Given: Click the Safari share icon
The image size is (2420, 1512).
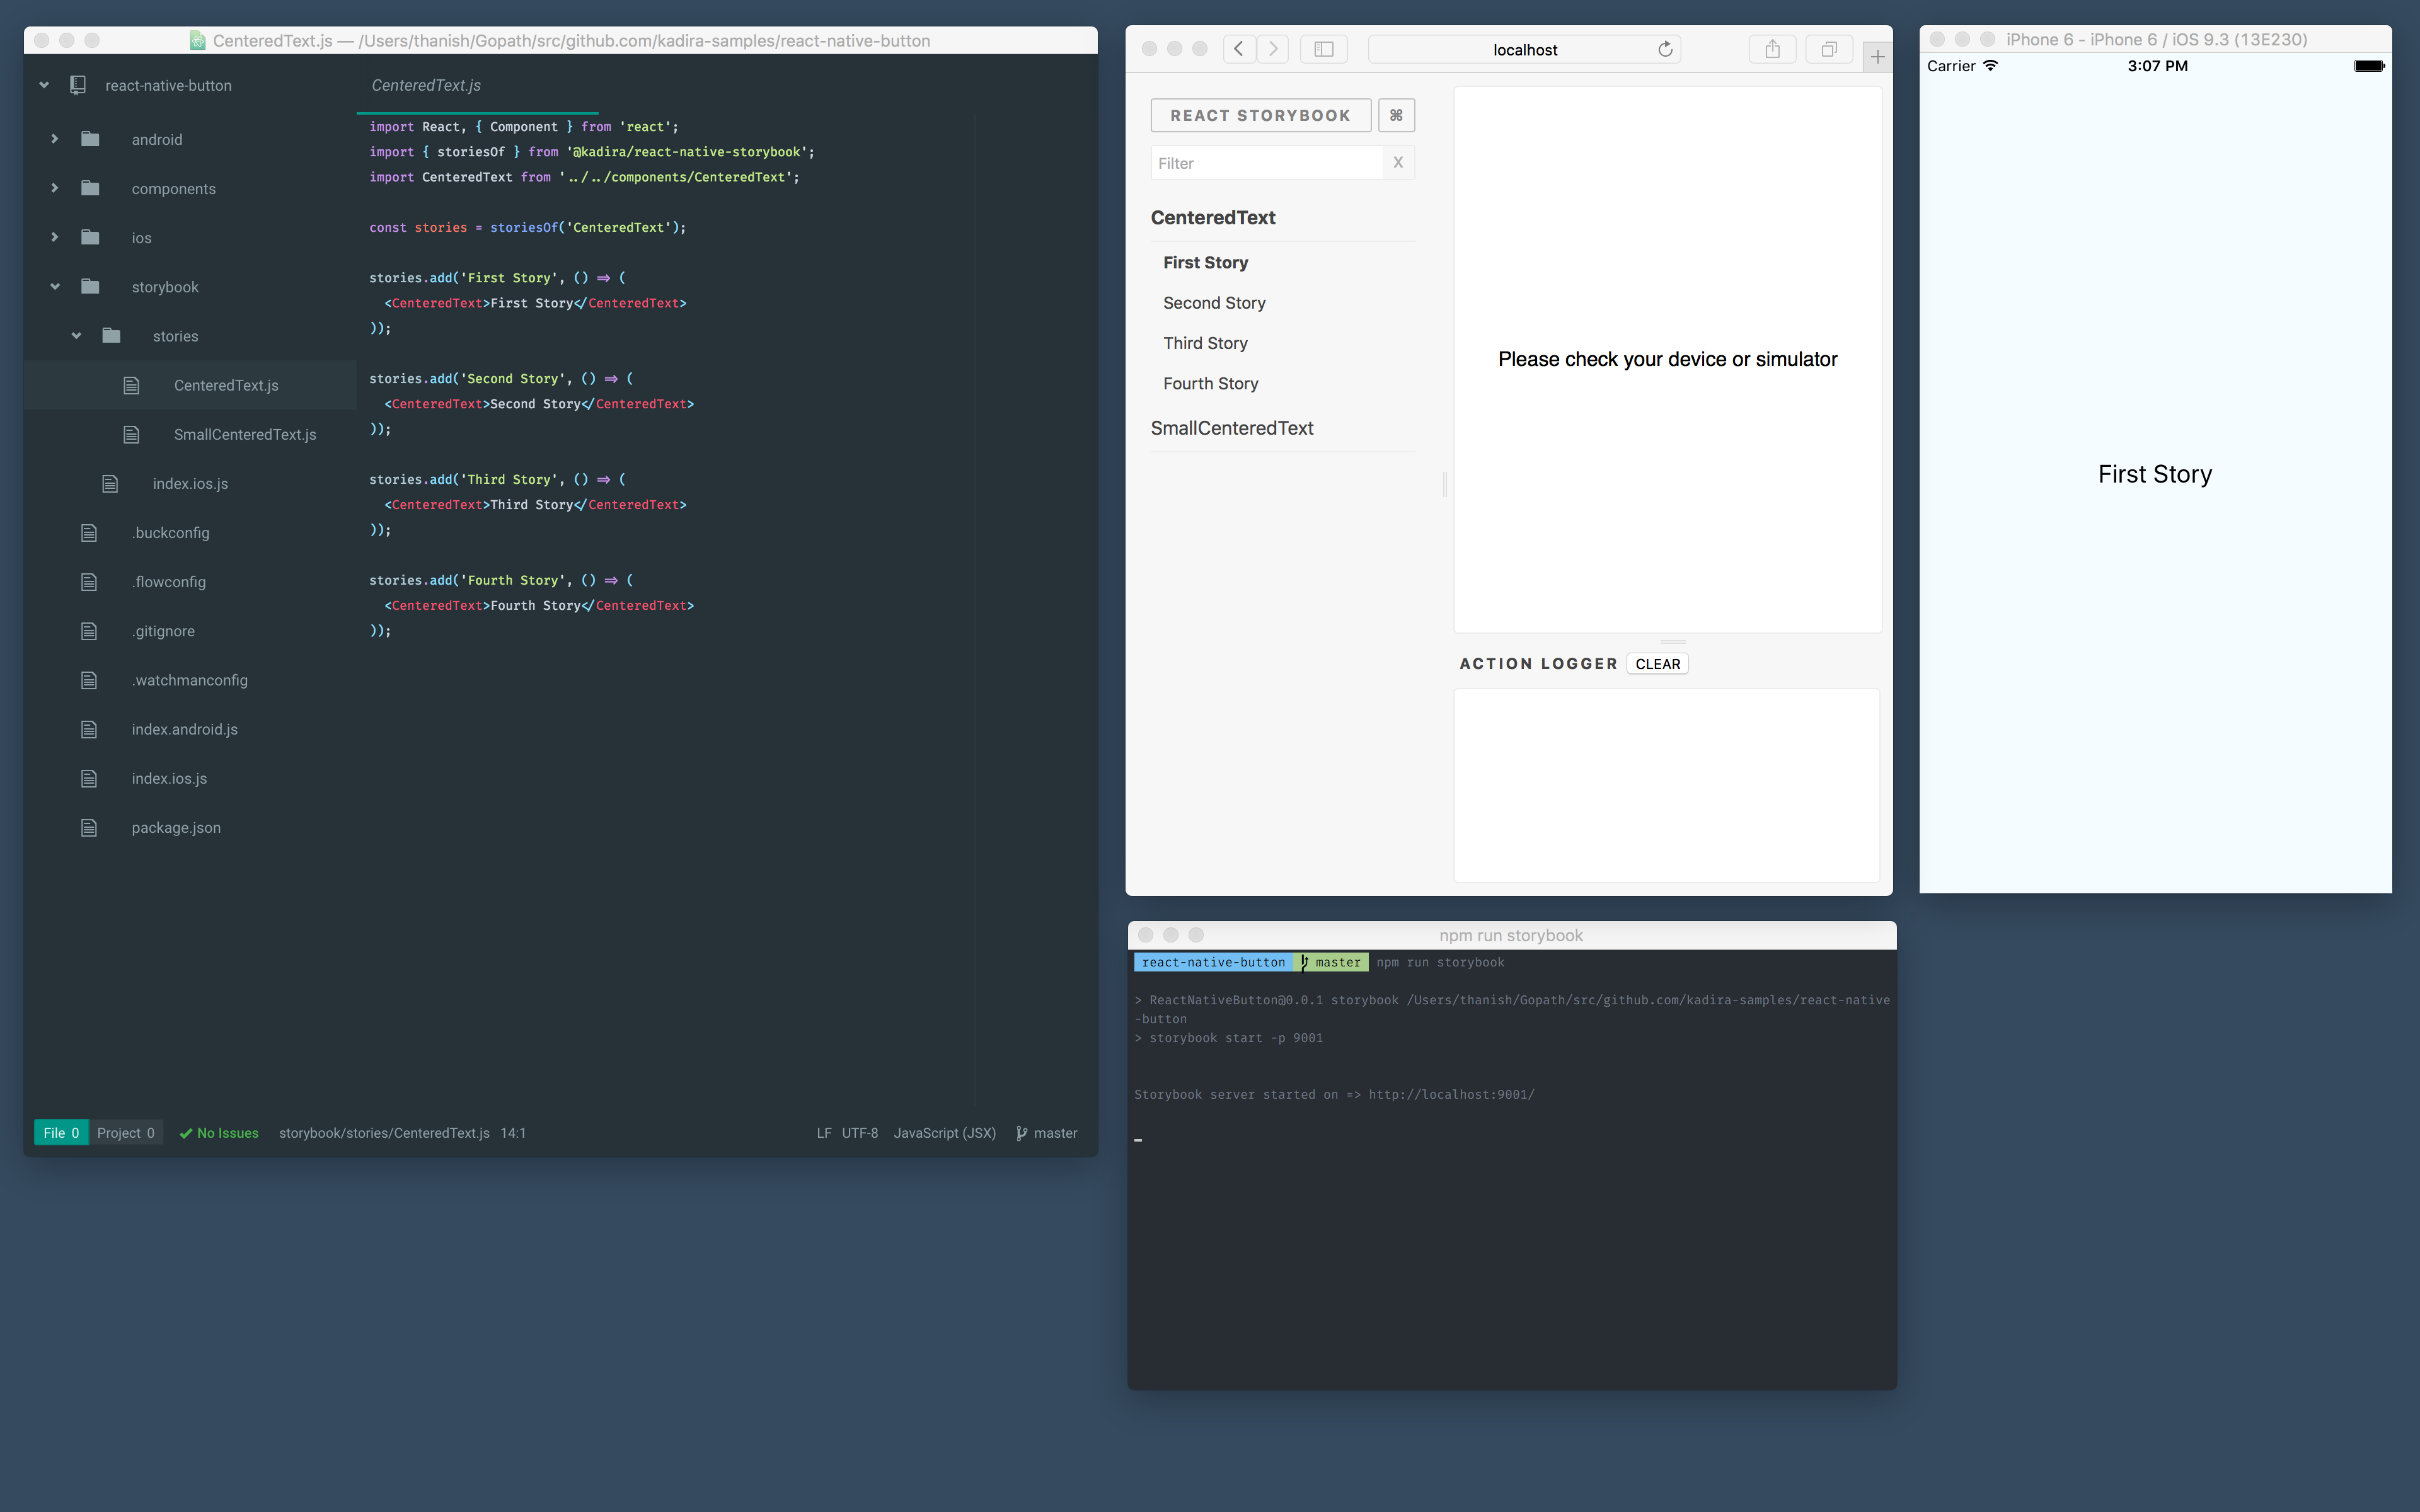Looking at the screenshot, I should [x=1772, y=49].
